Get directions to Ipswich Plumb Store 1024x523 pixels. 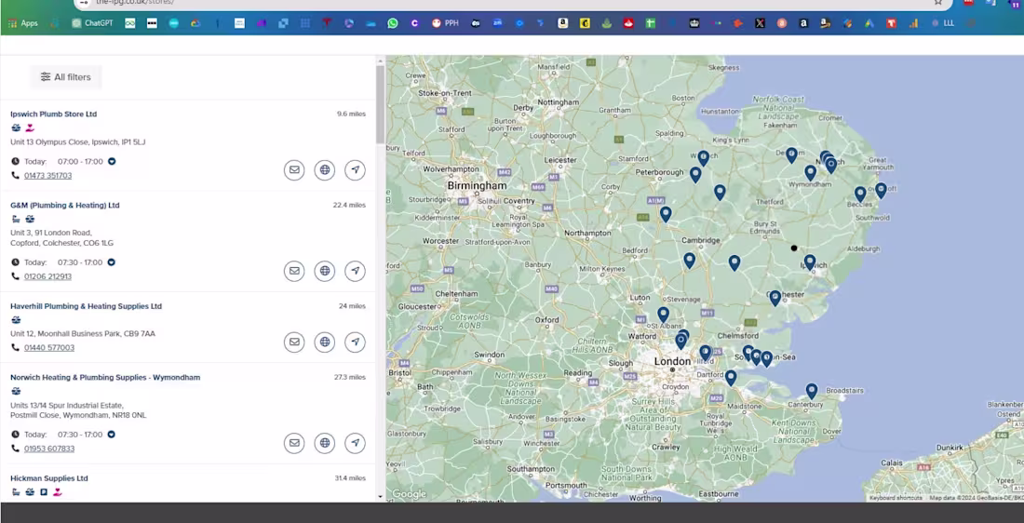tap(355, 169)
